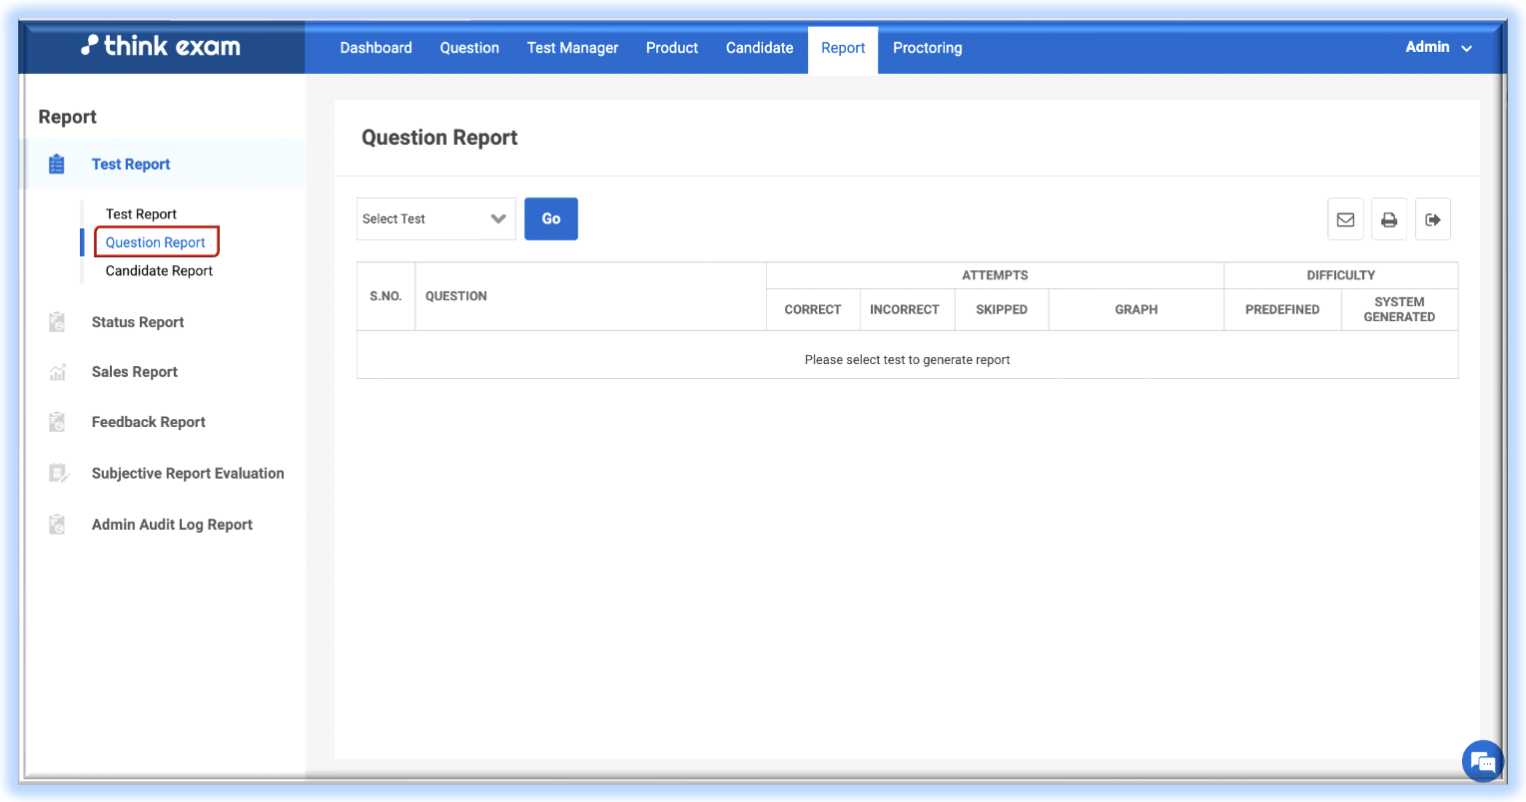Open the live chat bubble icon
The height and width of the screenshot is (802, 1526).
[x=1483, y=763]
